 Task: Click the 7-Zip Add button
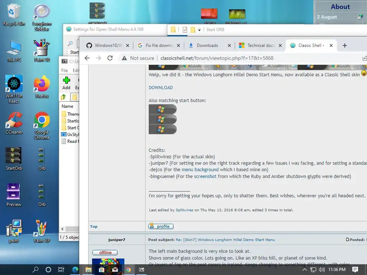coord(66,83)
